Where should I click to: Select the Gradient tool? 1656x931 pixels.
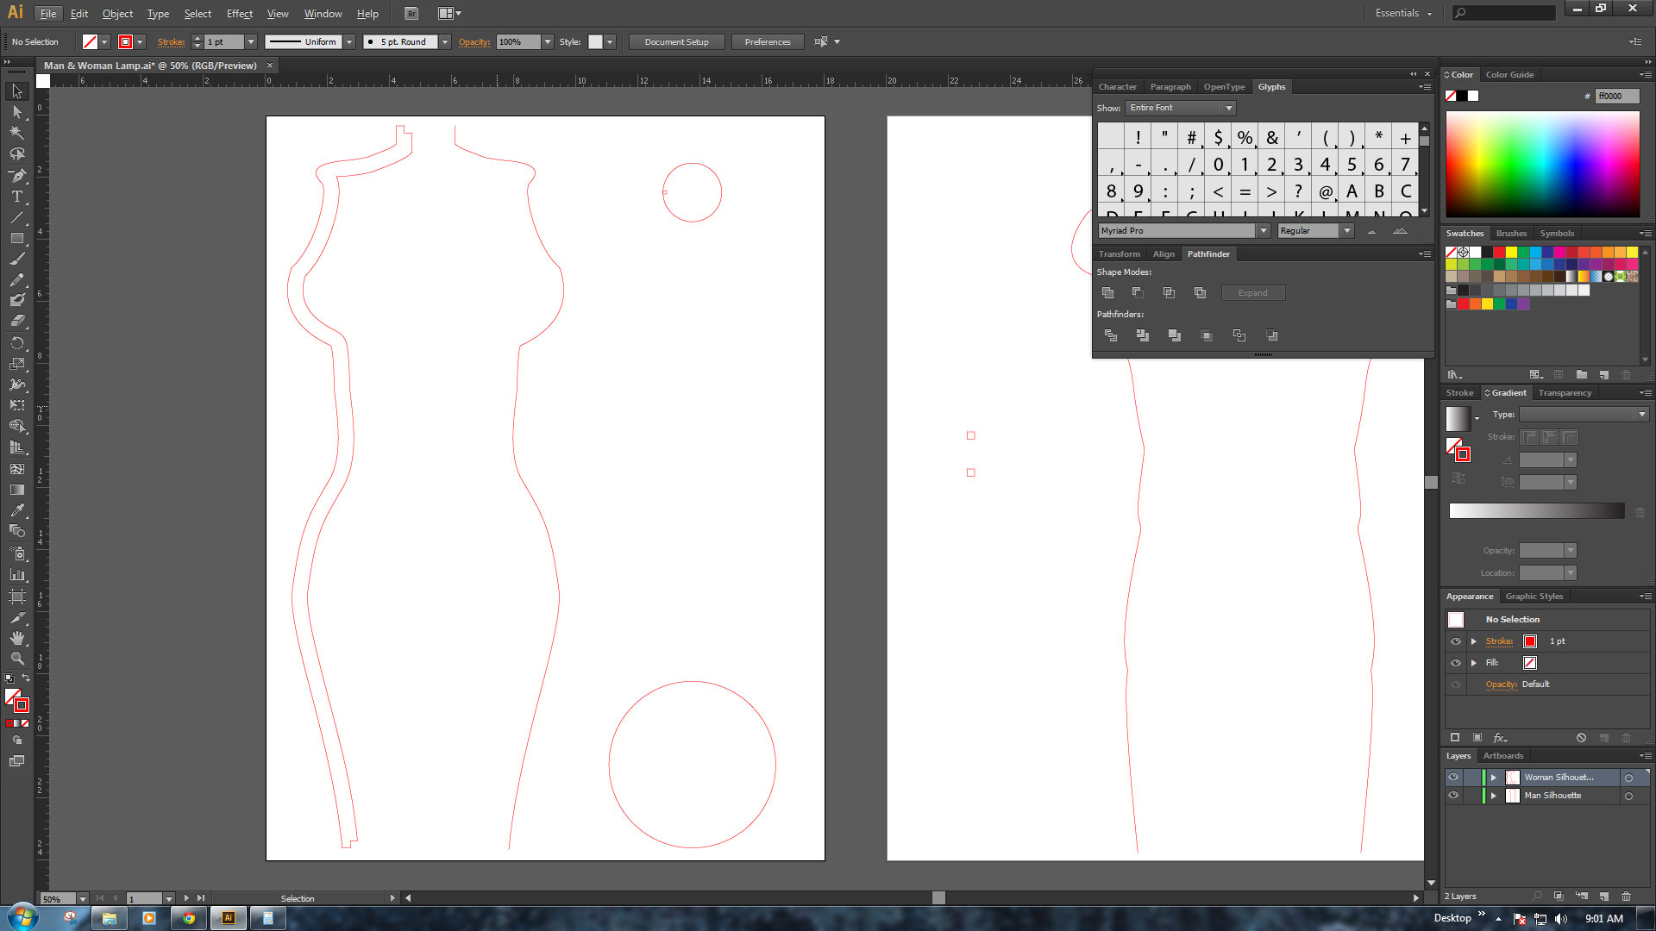(17, 490)
